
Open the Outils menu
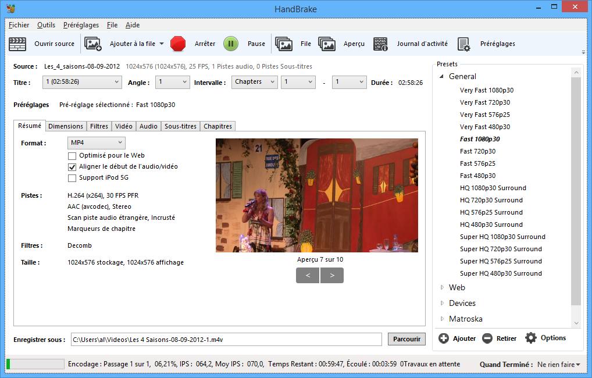click(x=46, y=25)
